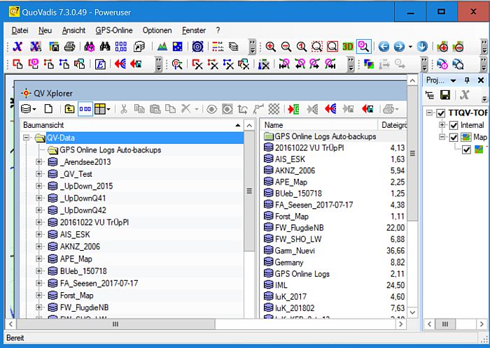490x348 pixels.
Task: Click the Baumansicht column header
Action: click(132, 125)
